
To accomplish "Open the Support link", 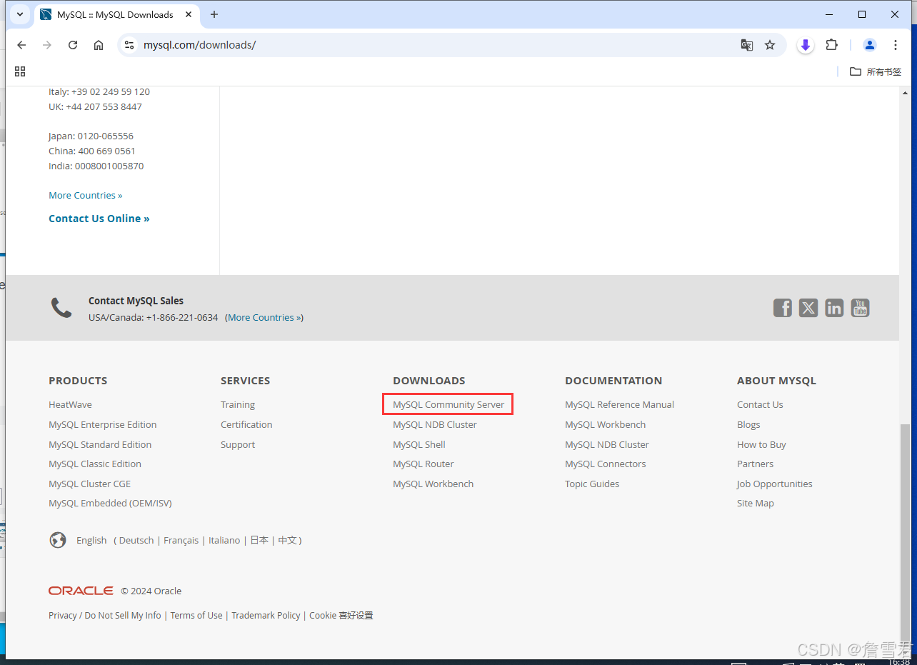I will (238, 444).
